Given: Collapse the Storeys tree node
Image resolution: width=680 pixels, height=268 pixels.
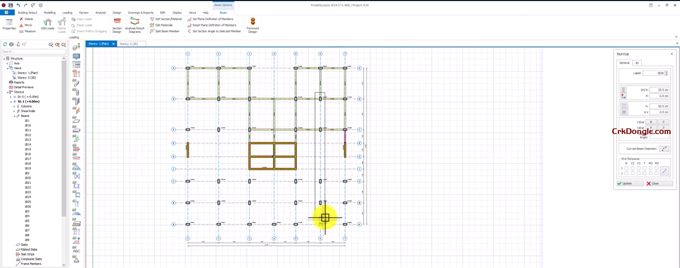Looking at the screenshot, I should tap(7, 92).
